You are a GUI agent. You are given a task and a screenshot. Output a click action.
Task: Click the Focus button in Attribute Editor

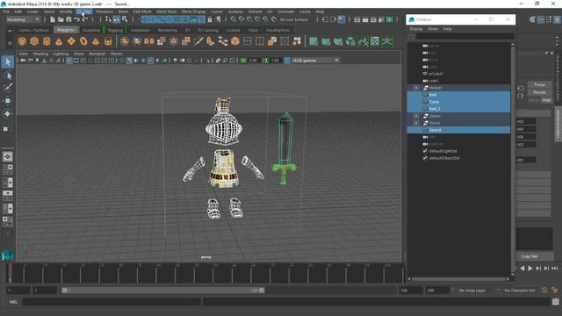pyautogui.click(x=539, y=84)
